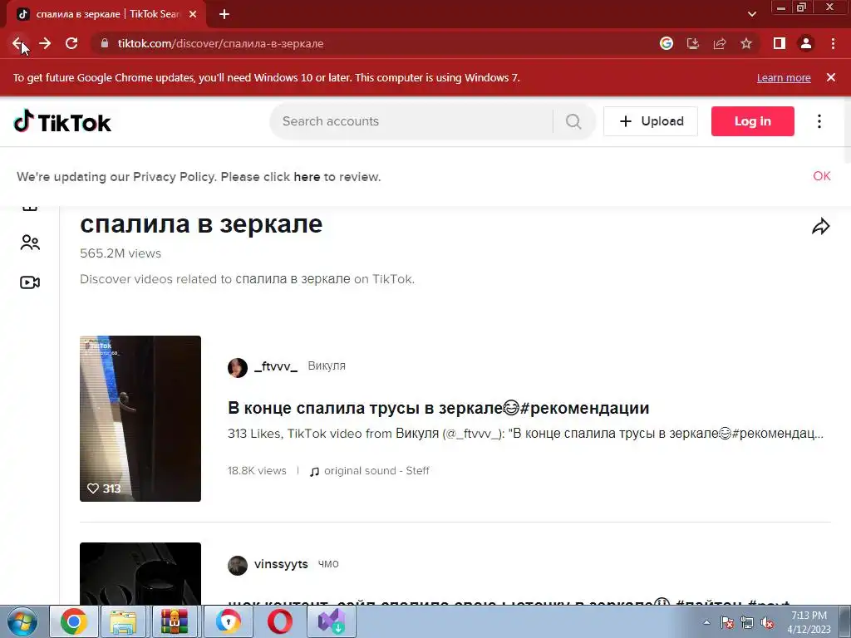Screen dimensions: 851x638
Task: Close the TikTok Search tab
Action: [193, 14]
